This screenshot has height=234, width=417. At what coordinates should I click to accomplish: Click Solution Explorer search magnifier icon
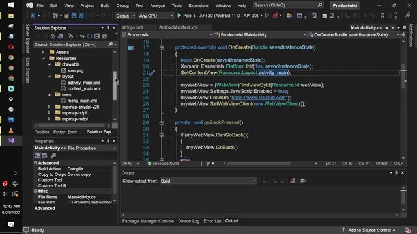coord(111,45)
